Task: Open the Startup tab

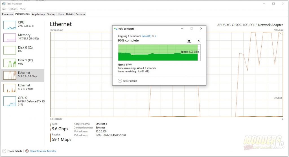Action: (x=51, y=14)
